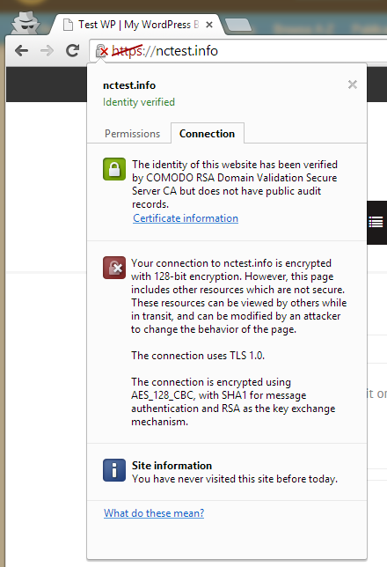
Task: Open the Certificate information link
Action: tap(186, 218)
